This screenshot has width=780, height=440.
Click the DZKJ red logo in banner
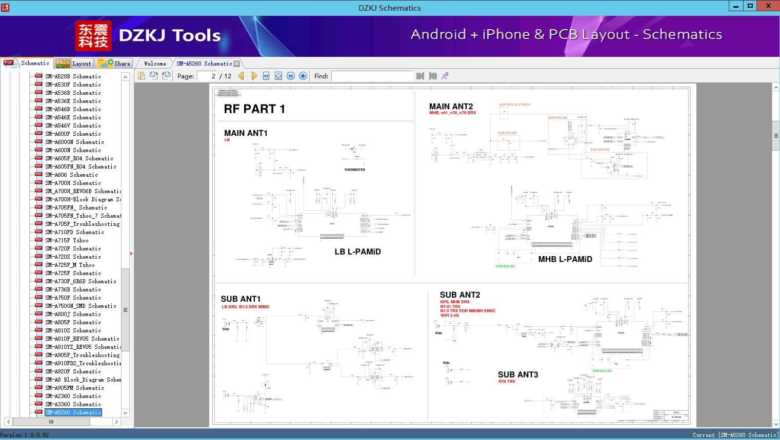tap(93, 35)
